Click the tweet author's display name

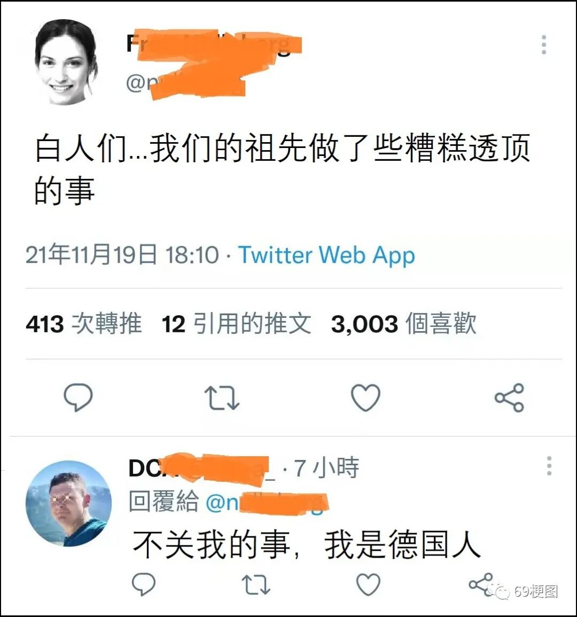tap(214, 43)
